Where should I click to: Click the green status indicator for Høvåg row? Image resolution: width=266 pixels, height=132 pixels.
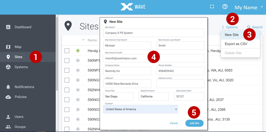[x=78, y=51]
